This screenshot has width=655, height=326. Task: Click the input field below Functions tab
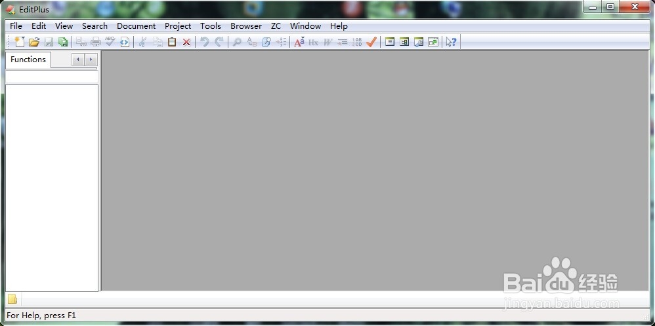coord(52,77)
